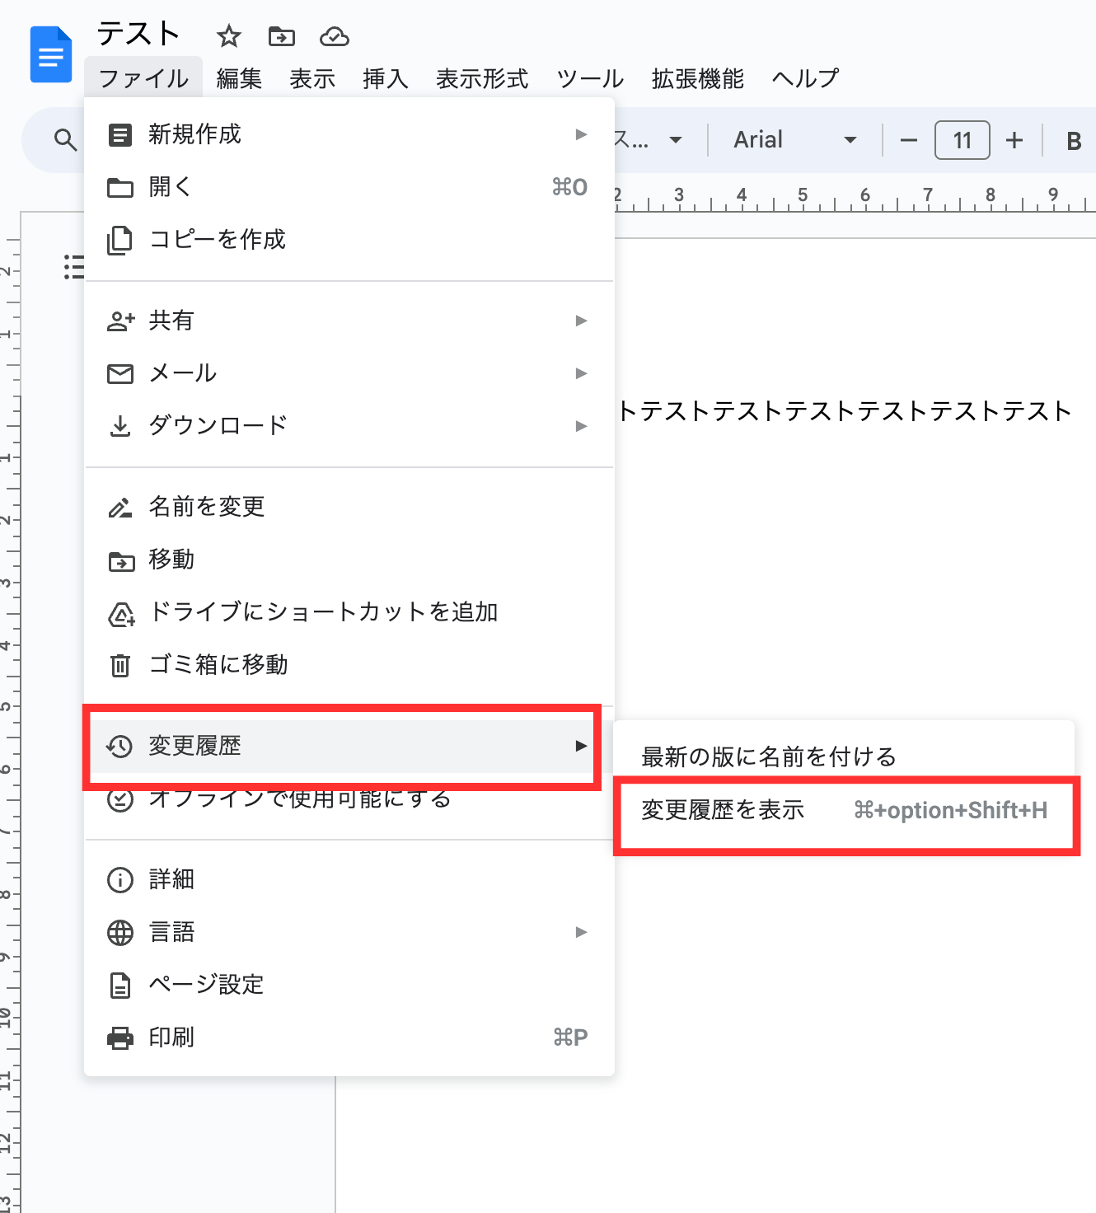Viewport: 1096px width, 1213px height.
Task: Click the pencil icon for 名前を変更
Action: tap(120, 508)
